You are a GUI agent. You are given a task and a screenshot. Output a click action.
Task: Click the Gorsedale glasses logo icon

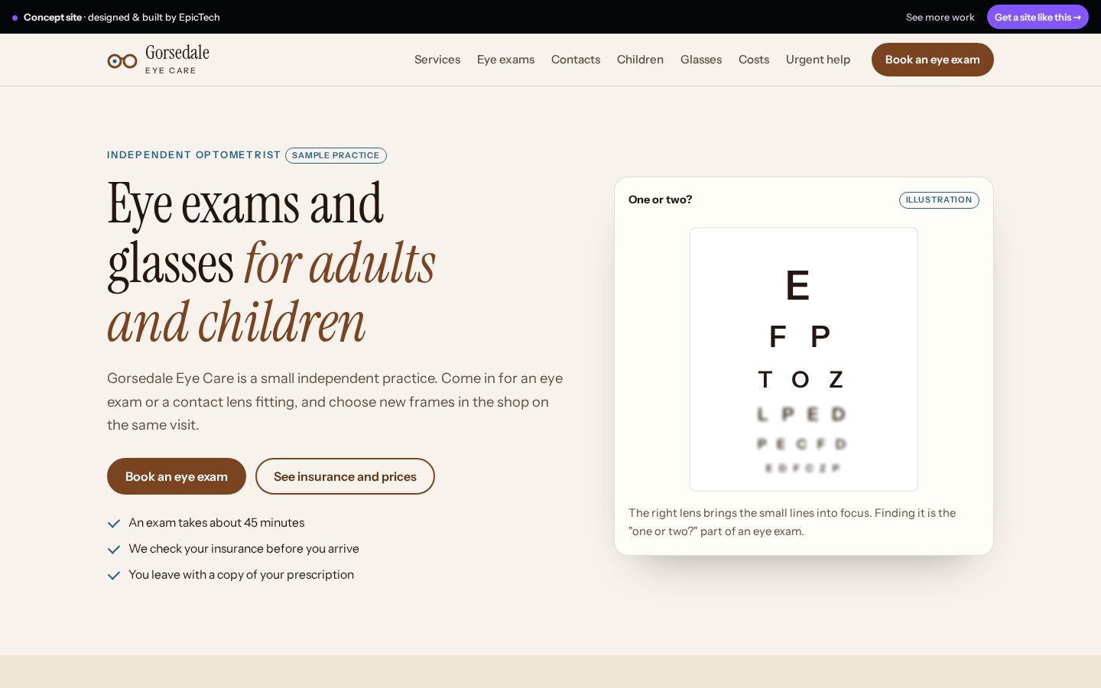click(122, 61)
